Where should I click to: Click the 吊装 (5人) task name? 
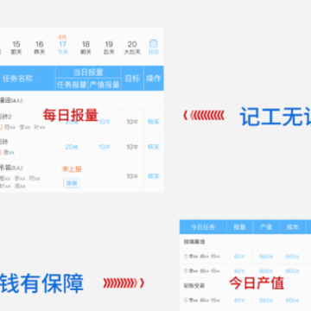point(11,168)
